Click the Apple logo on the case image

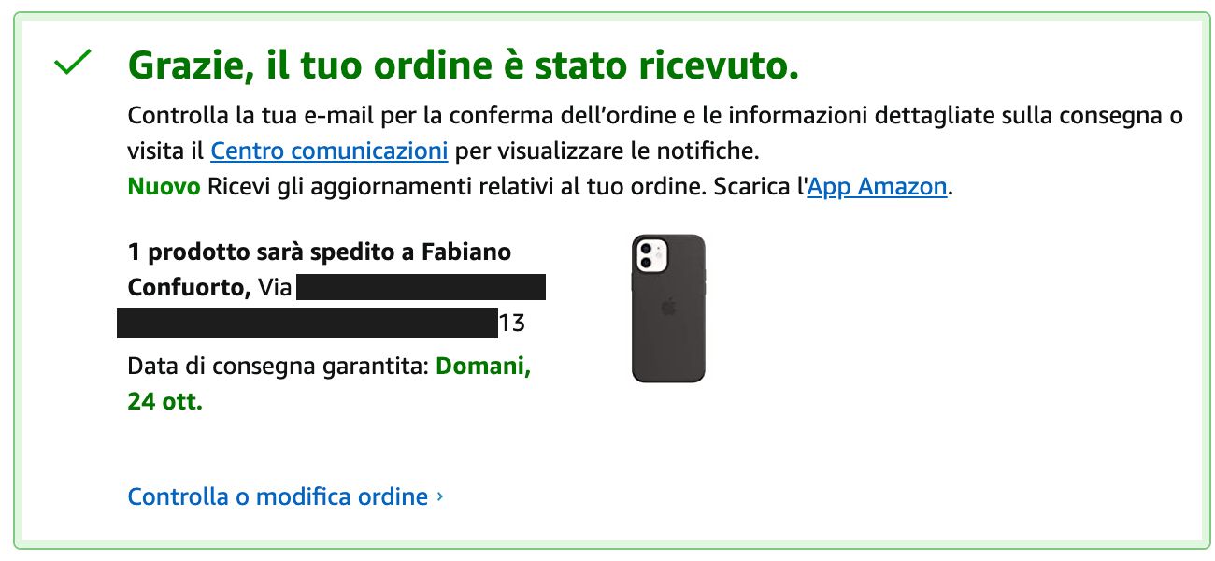pyautogui.click(x=668, y=308)
